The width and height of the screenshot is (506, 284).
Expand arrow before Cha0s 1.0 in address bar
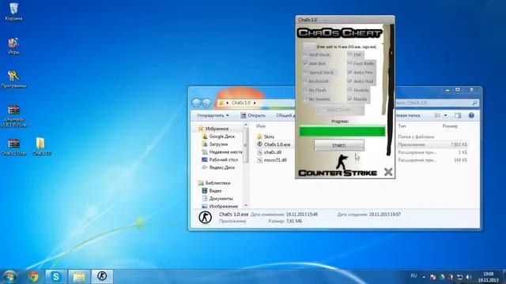click(x=228, y=103)
